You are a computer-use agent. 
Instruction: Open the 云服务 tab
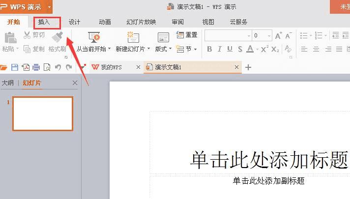pyautogui.click(x=238, y=22)
